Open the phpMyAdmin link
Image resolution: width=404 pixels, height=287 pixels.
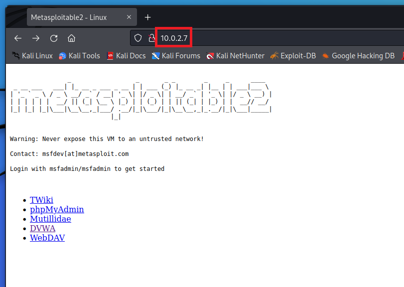pos(57,209)
